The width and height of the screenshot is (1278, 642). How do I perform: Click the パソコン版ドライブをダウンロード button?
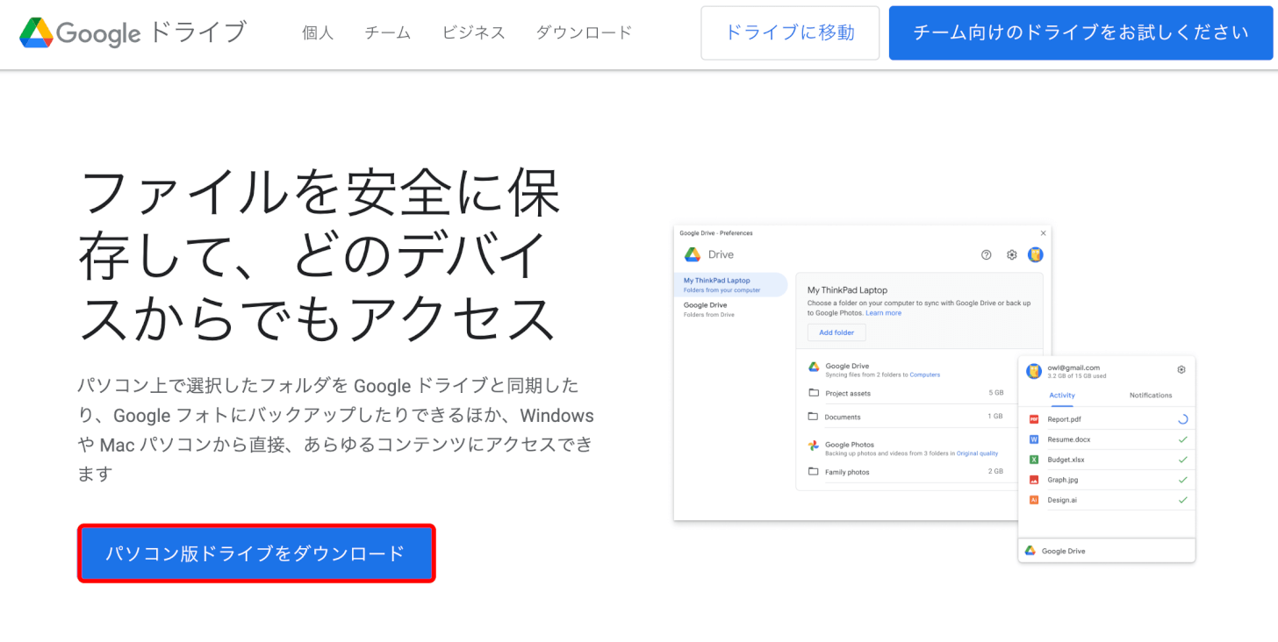(x=255, y=553)
